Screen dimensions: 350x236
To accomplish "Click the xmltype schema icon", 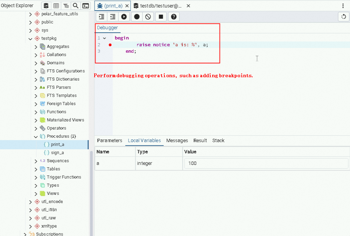I will tap(37, 226).
